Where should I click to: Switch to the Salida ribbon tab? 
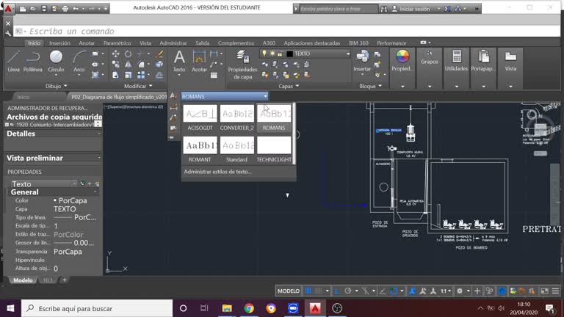click(203, 43)
